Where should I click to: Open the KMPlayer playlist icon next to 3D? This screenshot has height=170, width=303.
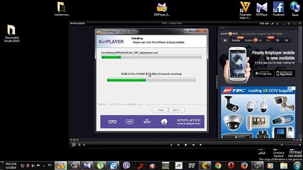pos(80,145)
